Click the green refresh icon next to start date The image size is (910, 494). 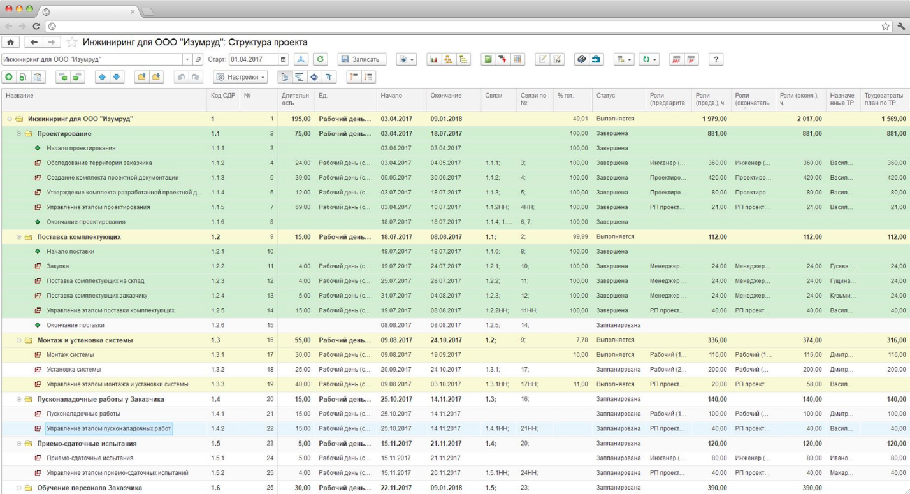(322, 59)
